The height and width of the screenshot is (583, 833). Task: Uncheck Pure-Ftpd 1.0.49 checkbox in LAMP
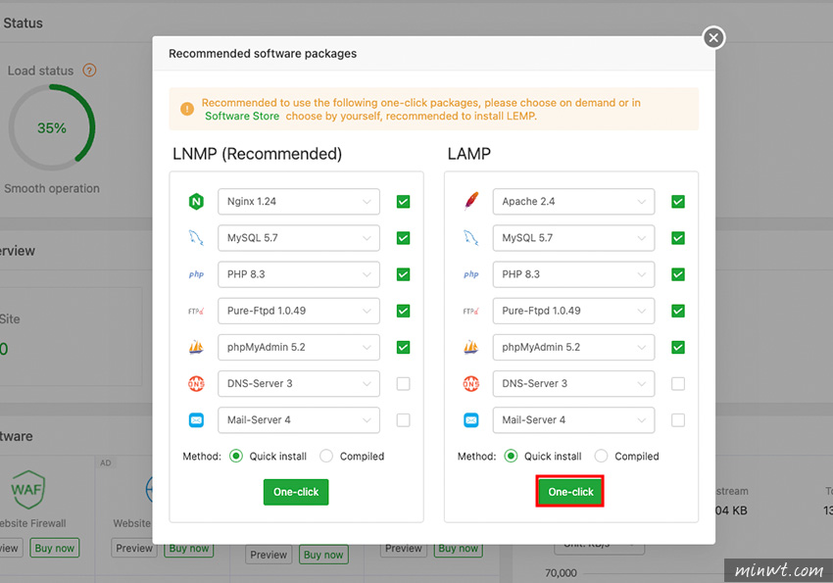tap(678, 312)
